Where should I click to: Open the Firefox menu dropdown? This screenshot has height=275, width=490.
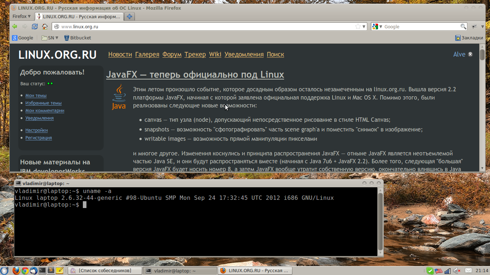click(22, 16)
